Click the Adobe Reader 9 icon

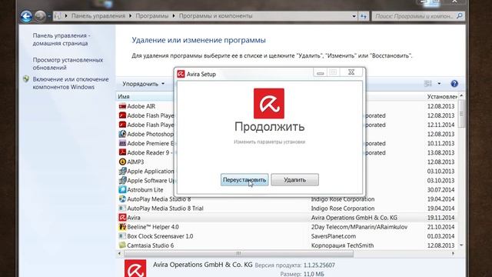122,152
